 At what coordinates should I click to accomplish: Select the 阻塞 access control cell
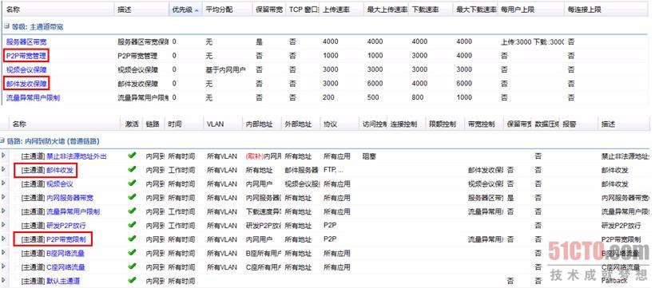pyautogui.click(x=369, y=156)
